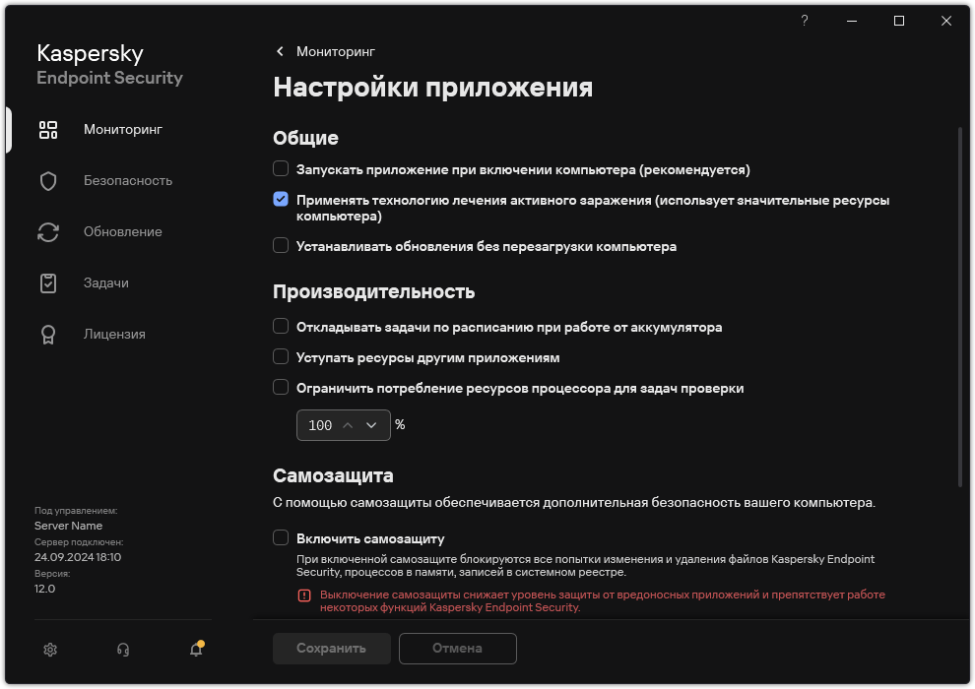Screen dimensions: 975x689
Task: Enable Запускать приложение при включении компьютера
Action: 281,169
